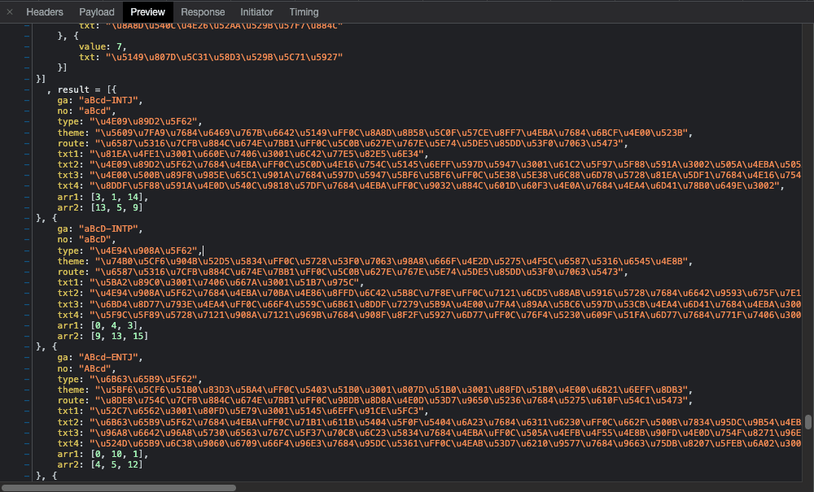Screen dimensions: 814x492
Task: Click the arr2: [4, 5, 12] array
Action: (x=107, y=464)
